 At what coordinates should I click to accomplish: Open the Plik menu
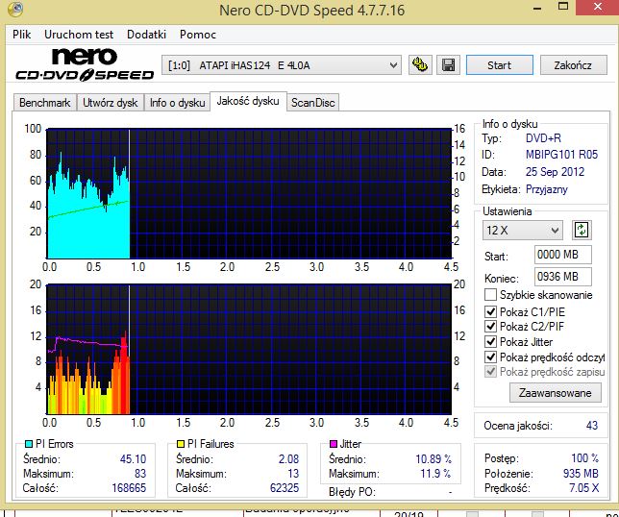[22, 35]
